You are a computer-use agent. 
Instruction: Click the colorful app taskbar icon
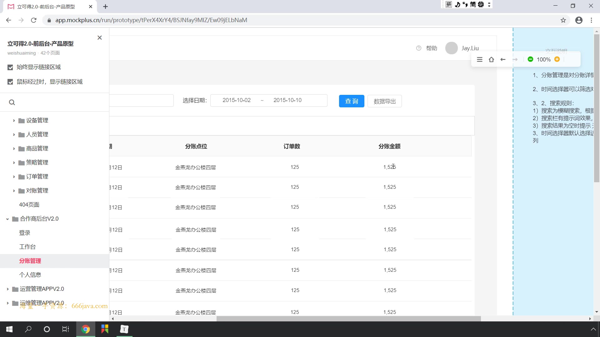(105, 329)
